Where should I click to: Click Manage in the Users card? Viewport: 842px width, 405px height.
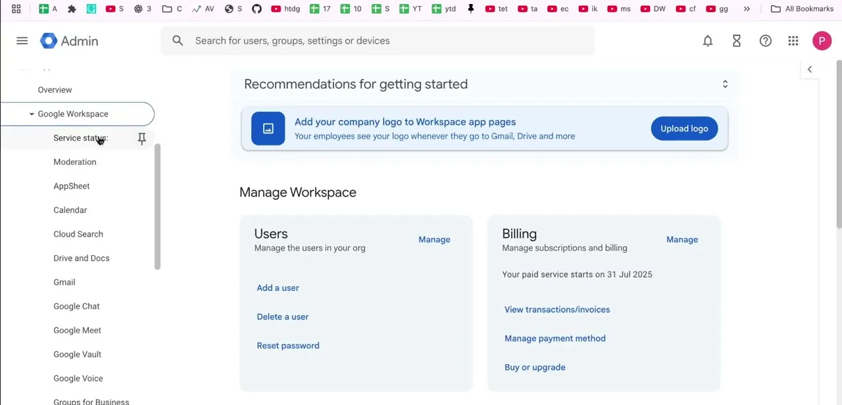click(434, 239)
